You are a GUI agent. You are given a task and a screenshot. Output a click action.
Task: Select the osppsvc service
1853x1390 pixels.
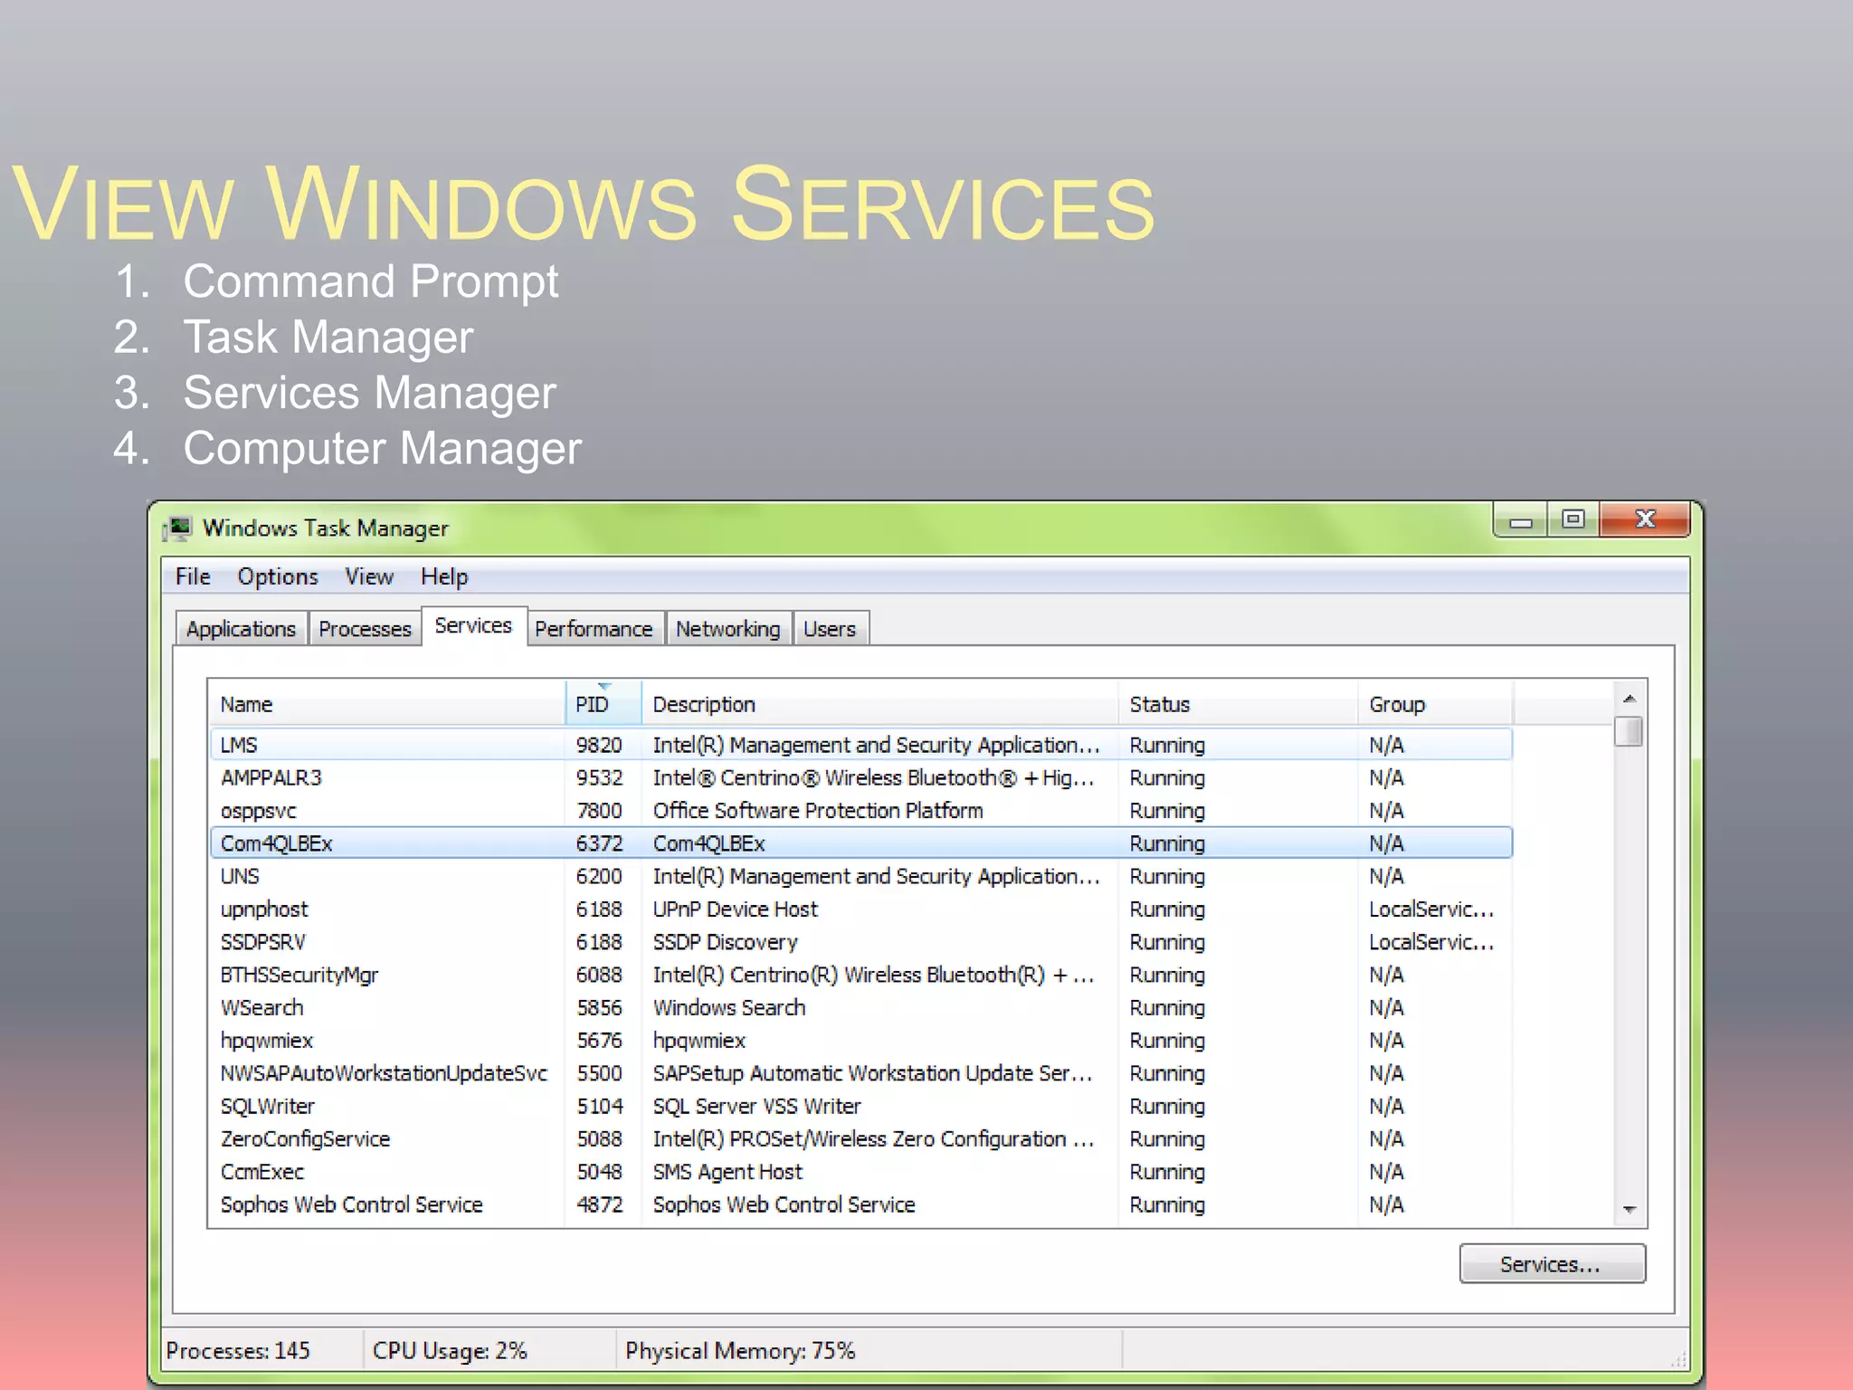coord(259,811)
